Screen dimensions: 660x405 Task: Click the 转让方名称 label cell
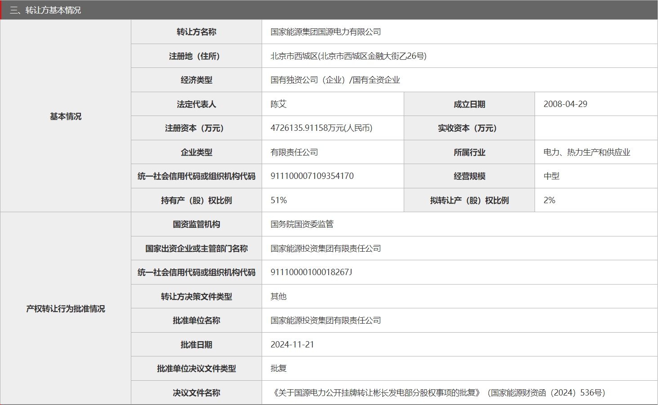(196, 32)
